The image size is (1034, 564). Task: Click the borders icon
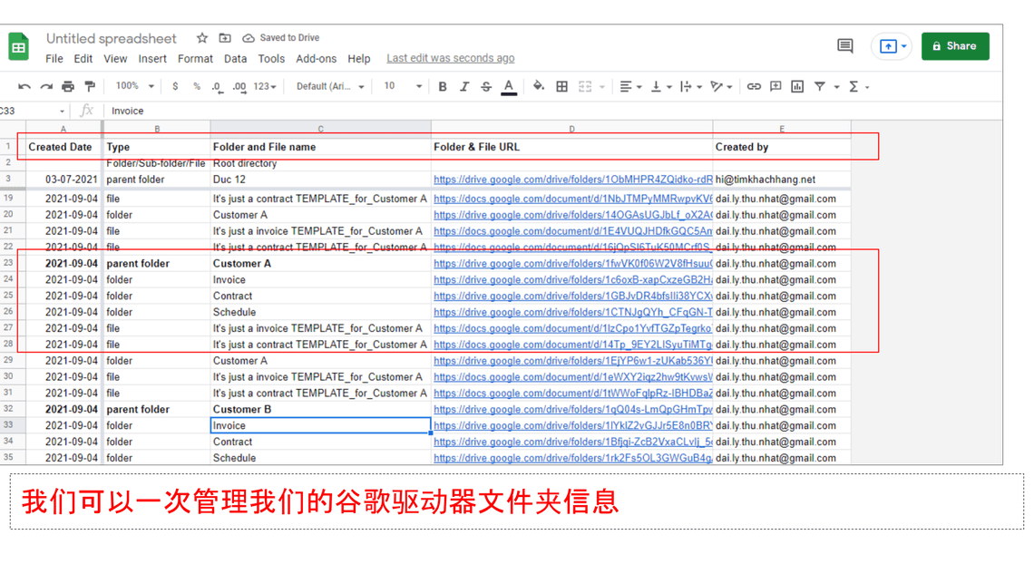pos(561,86)
